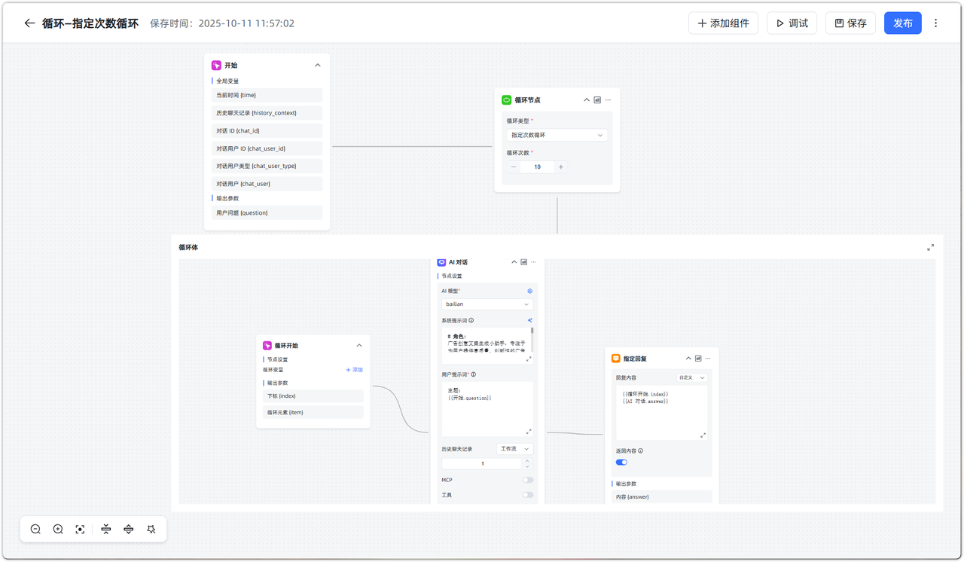Open the bailian AI model dropdown
This screenshot has width=964, height=562.
click(487, 304)
